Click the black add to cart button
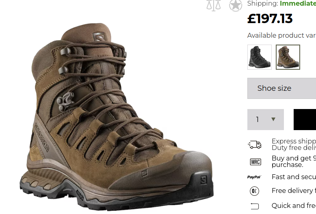 pos(305,120)
